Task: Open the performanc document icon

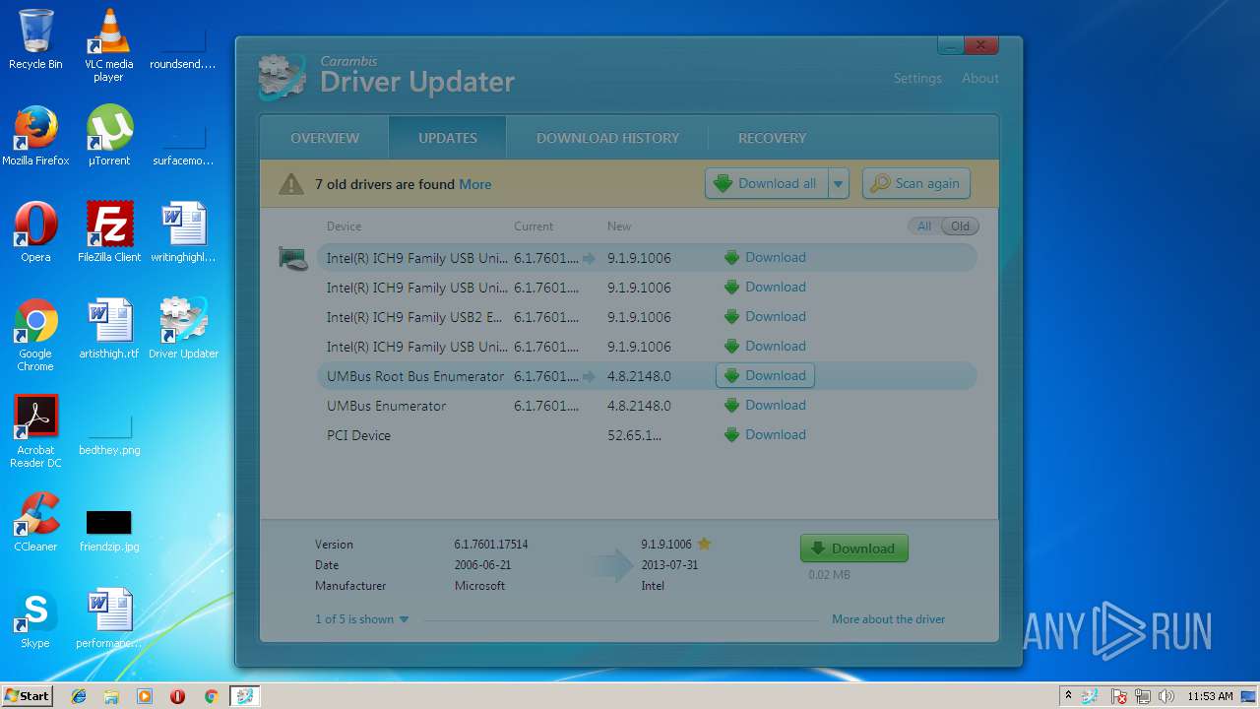Action: [109, 618]
